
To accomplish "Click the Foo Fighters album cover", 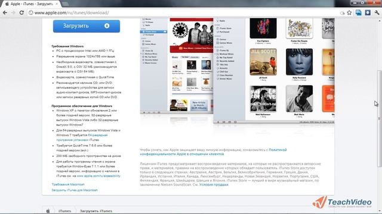I will coord(263,28).
